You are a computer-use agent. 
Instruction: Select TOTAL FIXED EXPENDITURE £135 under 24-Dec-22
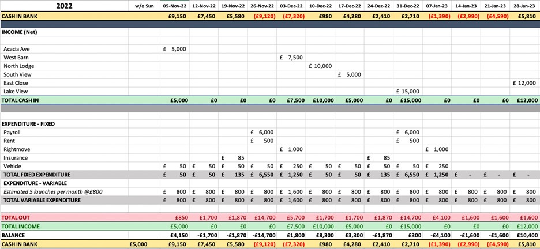(x=378, y=175)
